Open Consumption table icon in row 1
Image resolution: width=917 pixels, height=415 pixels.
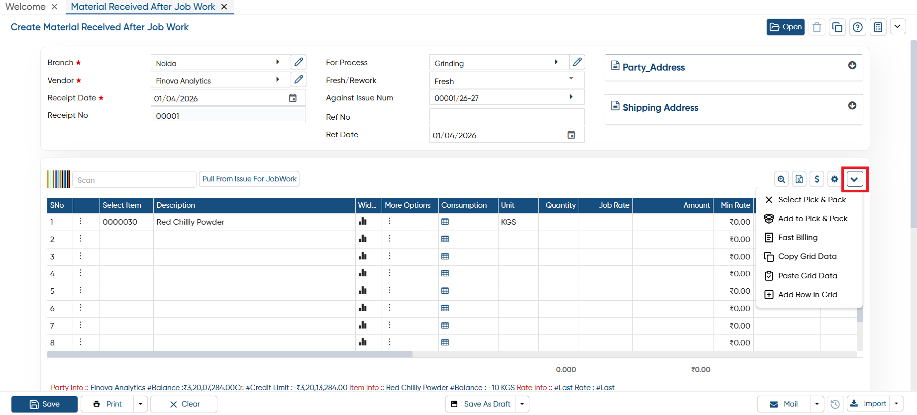[445, 222]
